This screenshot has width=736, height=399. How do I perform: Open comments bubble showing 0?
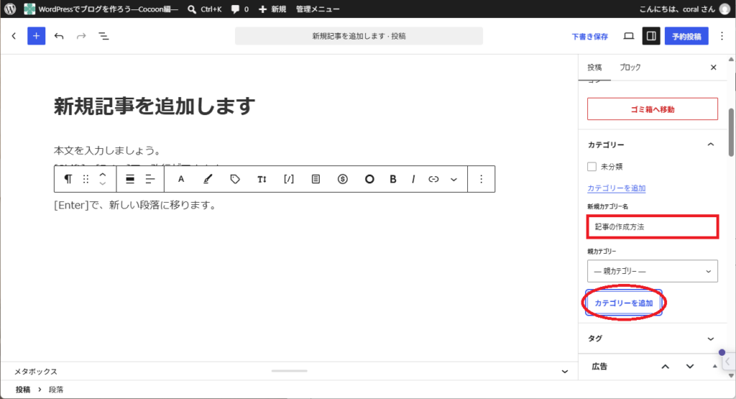tap(240, 9)
